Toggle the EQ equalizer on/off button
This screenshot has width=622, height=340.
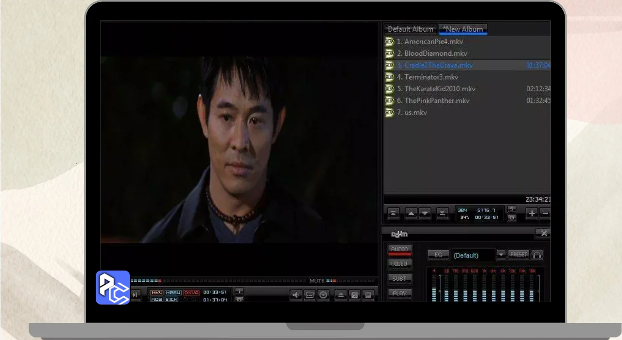click(x=438, y=255)
